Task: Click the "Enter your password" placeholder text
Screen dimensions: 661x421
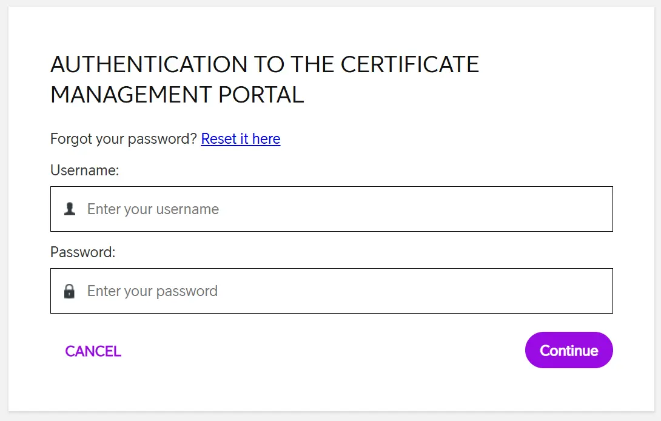Action: click(x=152, y=291)
